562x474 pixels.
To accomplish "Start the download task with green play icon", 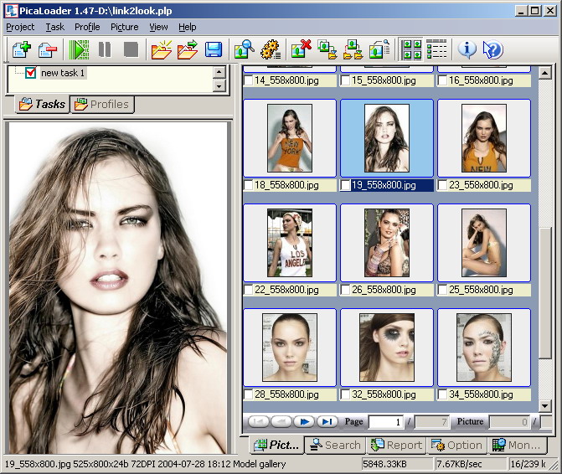I will (x=79, y=49).
